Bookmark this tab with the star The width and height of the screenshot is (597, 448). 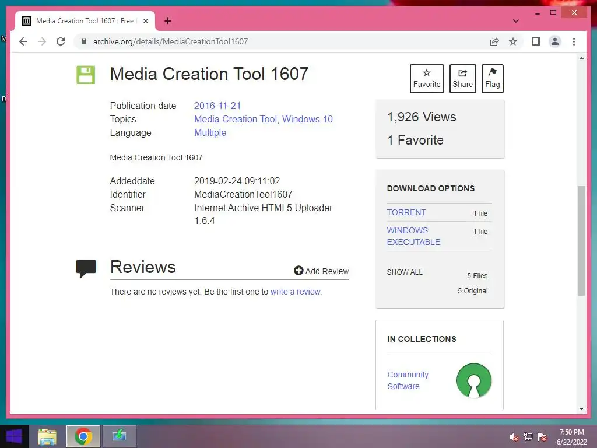pyautogui.click(x=513, y=41)
